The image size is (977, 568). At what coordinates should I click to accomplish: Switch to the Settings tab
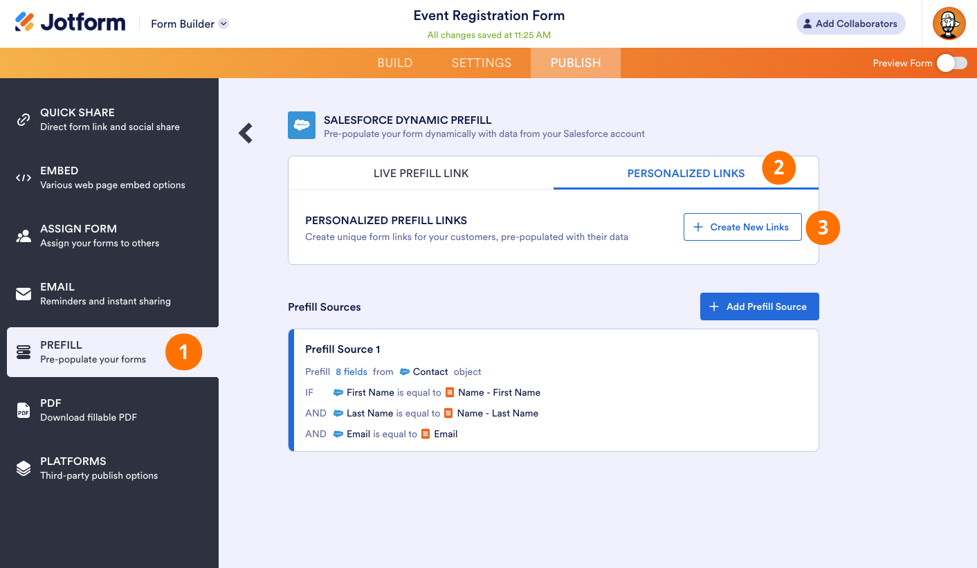pos(481,63)
